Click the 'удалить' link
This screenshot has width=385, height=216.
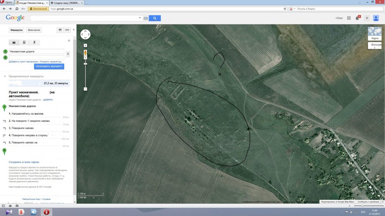click(x=48, y=100)
